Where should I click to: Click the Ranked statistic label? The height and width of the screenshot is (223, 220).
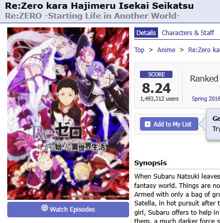(204, 78)
